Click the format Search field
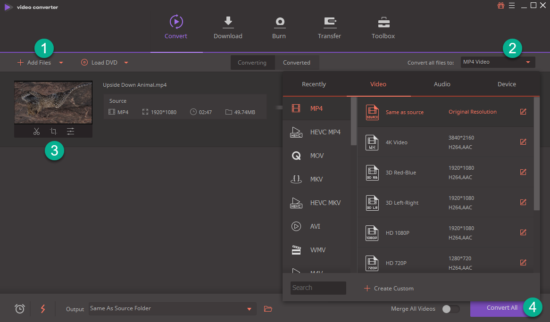The image size is (550, 322). tap(318, 288)
